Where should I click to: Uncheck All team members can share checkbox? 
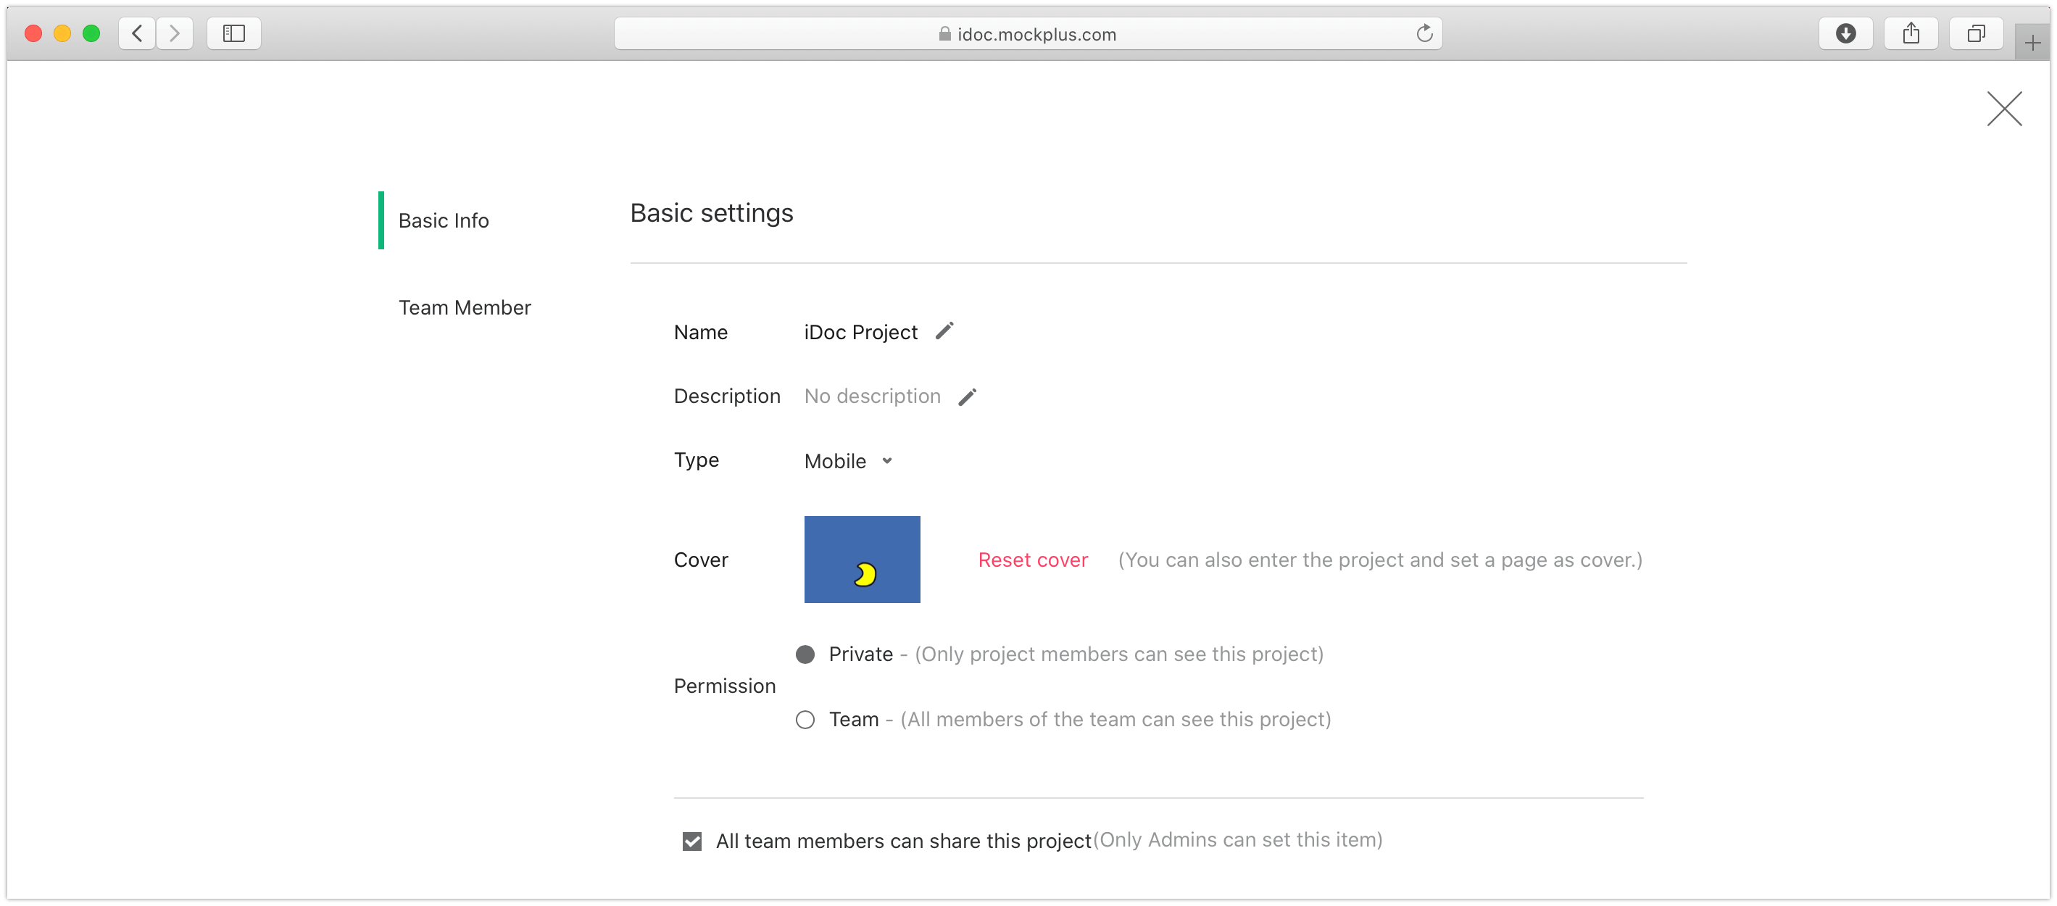691,841
